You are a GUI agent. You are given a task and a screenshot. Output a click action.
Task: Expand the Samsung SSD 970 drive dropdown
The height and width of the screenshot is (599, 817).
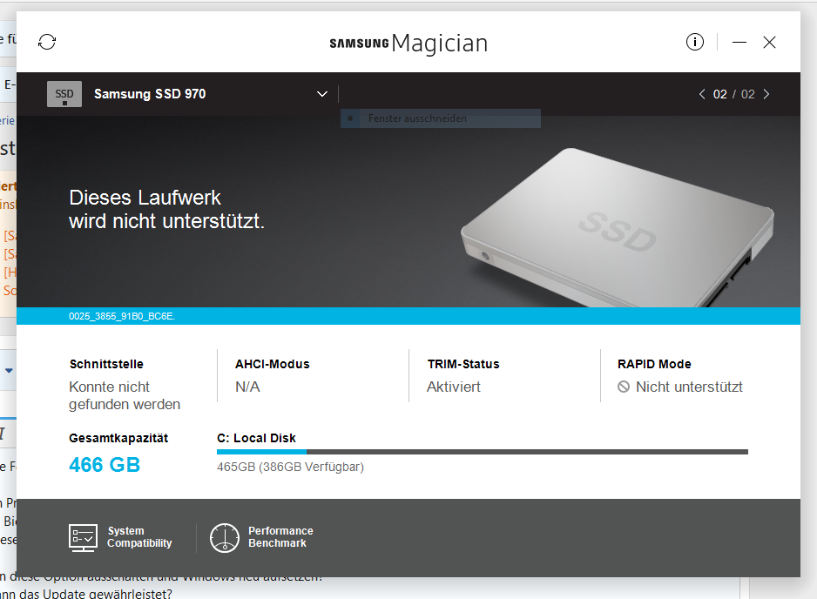click(322, 94)
